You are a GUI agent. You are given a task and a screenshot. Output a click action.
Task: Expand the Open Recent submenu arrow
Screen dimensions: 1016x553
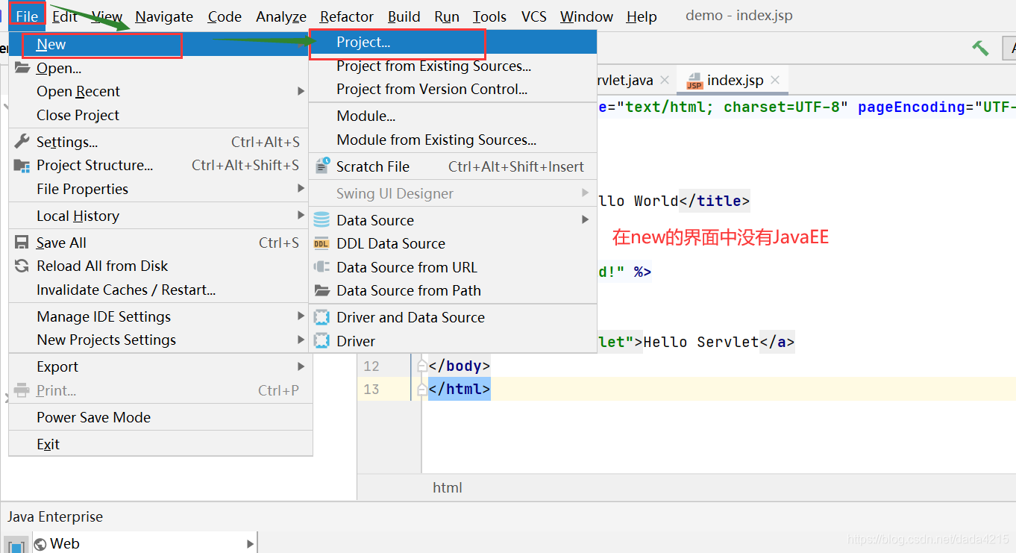click(x=301, y=91)
